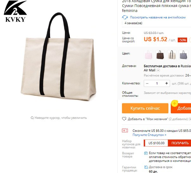Open the Air Mail shipping method dropdown

[x=158, y=70]
